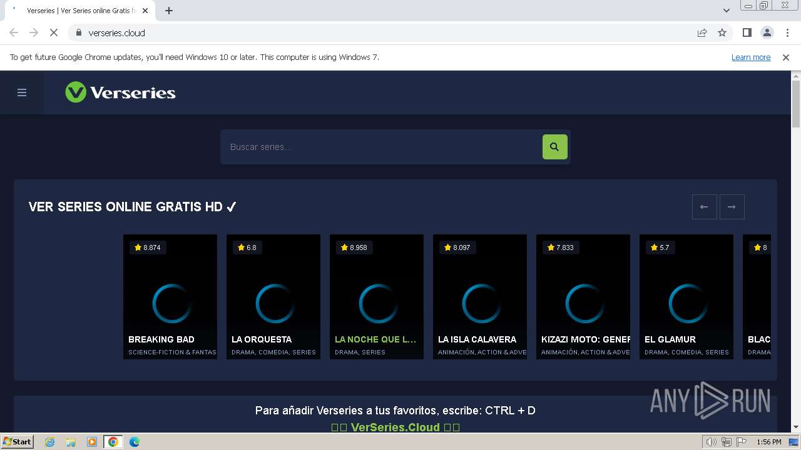The image size is (801, 450).
Task: Open the hamburger menu on Verseries
Action: [22, 92]
